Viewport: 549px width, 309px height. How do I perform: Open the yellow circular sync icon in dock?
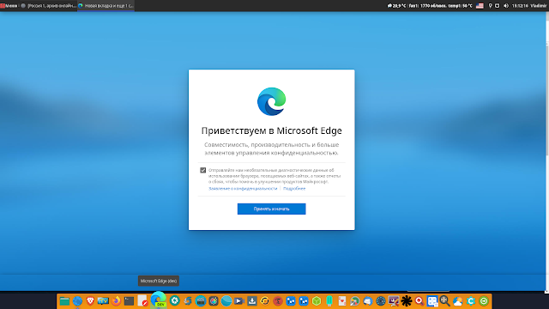(265, 301)
